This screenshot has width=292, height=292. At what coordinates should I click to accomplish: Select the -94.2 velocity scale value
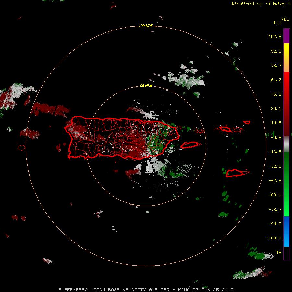pos(275,224)
